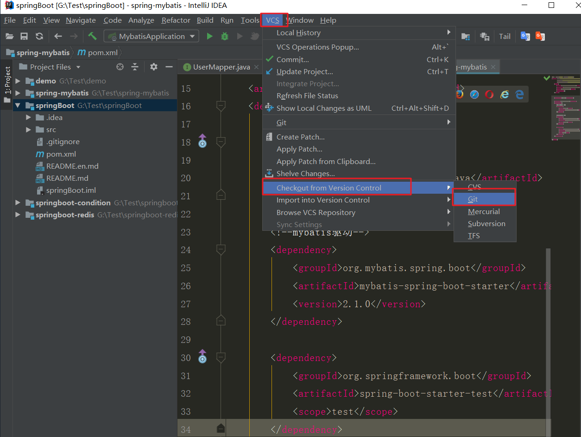Screen dimensions: 581x437
Task: Click the Build Project hammer icon
Action: 92,36
